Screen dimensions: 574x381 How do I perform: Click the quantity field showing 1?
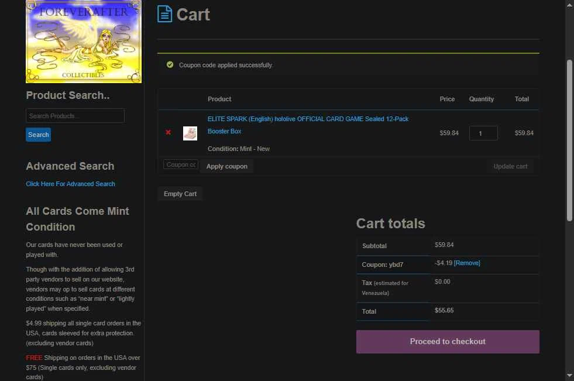483,133
